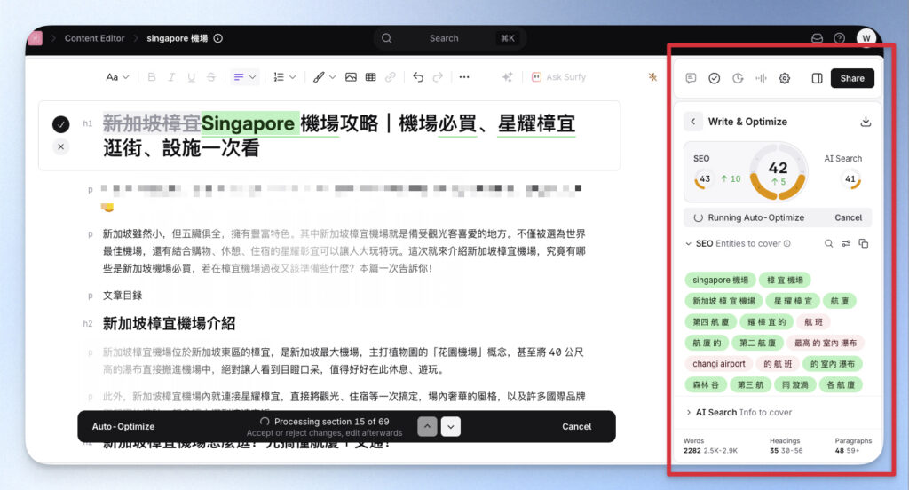Collapse the SEO Entities to cover section

[x=688, y=243]
